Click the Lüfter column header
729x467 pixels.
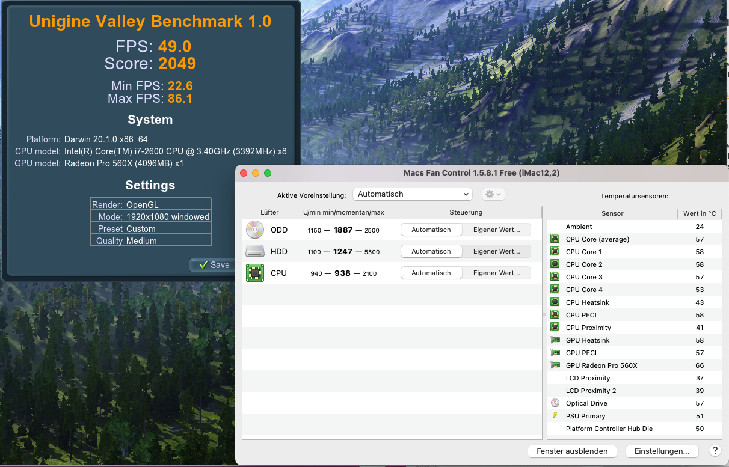pos(269,212)
